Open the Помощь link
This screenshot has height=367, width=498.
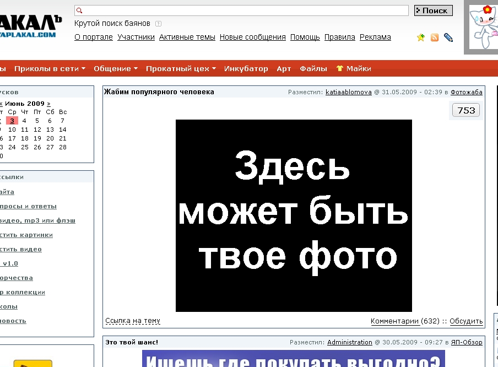point(305,37)
